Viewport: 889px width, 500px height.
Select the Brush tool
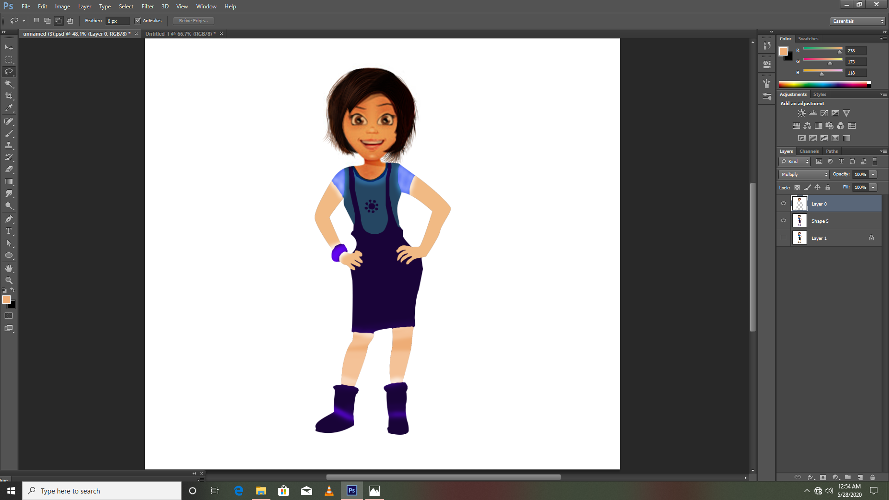click(9, 133)
